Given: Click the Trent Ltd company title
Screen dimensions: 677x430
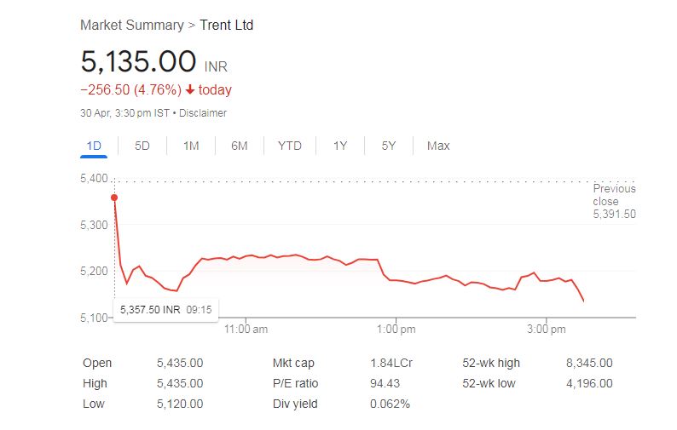Looking at the screenshot, I should pos(226,25).
